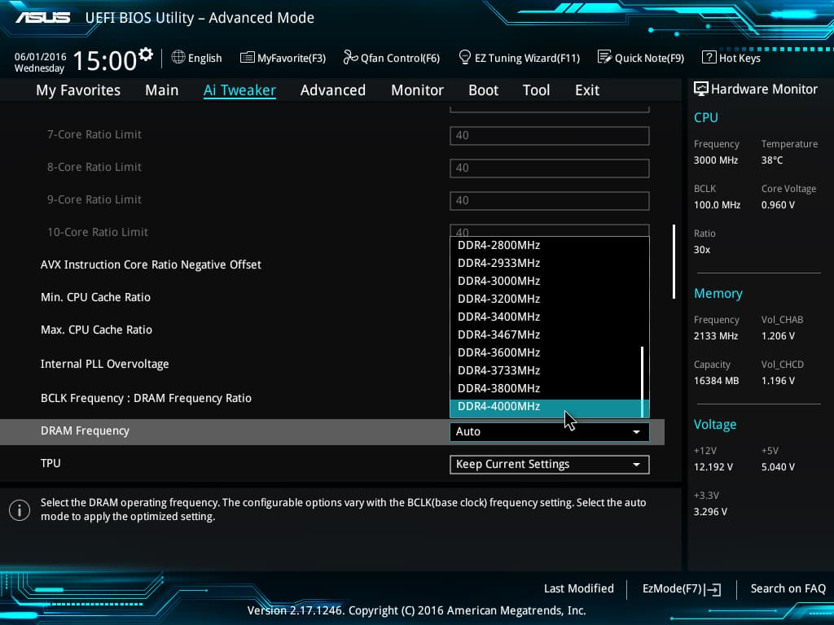Switch to My Favorites tab
Viewport: 834px width, 625px height.
click(x=78, y=90)
